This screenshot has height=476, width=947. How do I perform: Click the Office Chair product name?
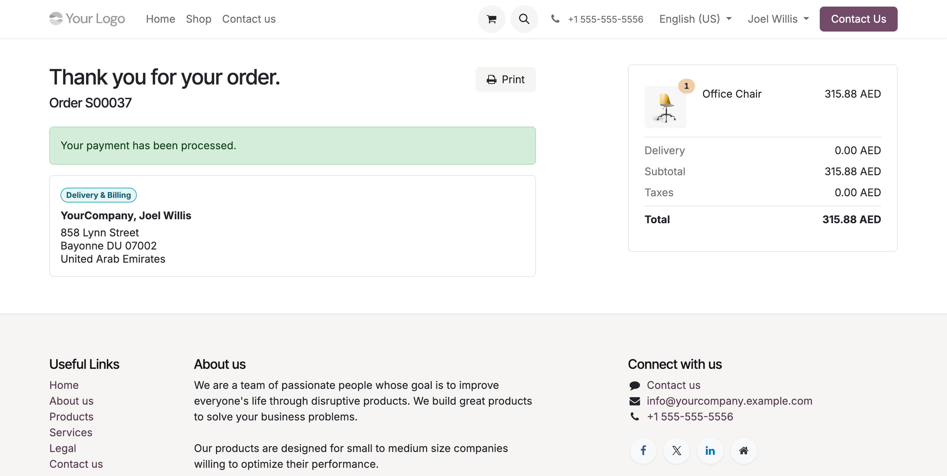732,94
